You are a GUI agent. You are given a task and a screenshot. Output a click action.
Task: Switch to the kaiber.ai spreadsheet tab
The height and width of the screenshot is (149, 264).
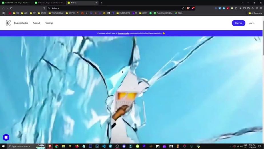point(50,3)
